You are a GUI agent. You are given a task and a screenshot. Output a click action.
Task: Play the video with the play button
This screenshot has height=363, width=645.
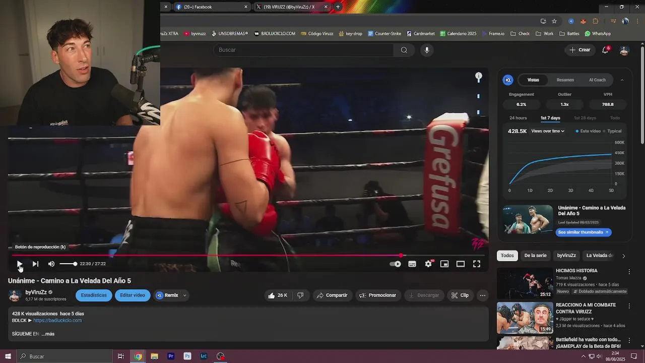tap(19, 264)
